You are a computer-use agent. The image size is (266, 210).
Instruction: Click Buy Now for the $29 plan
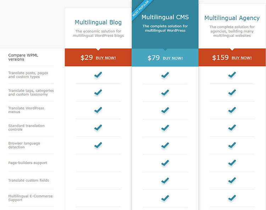(106, 58)
